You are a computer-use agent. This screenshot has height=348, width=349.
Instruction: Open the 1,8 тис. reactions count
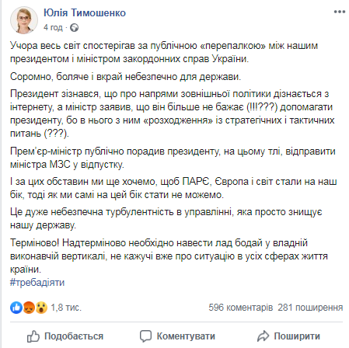[66, 308]
